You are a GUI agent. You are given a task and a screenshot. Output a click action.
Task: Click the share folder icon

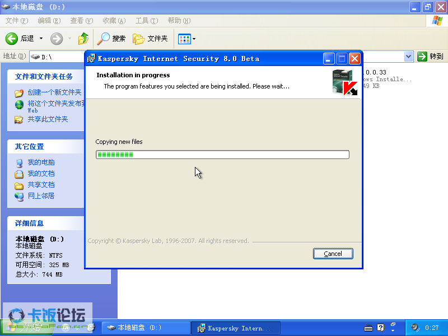pos(19,119)
